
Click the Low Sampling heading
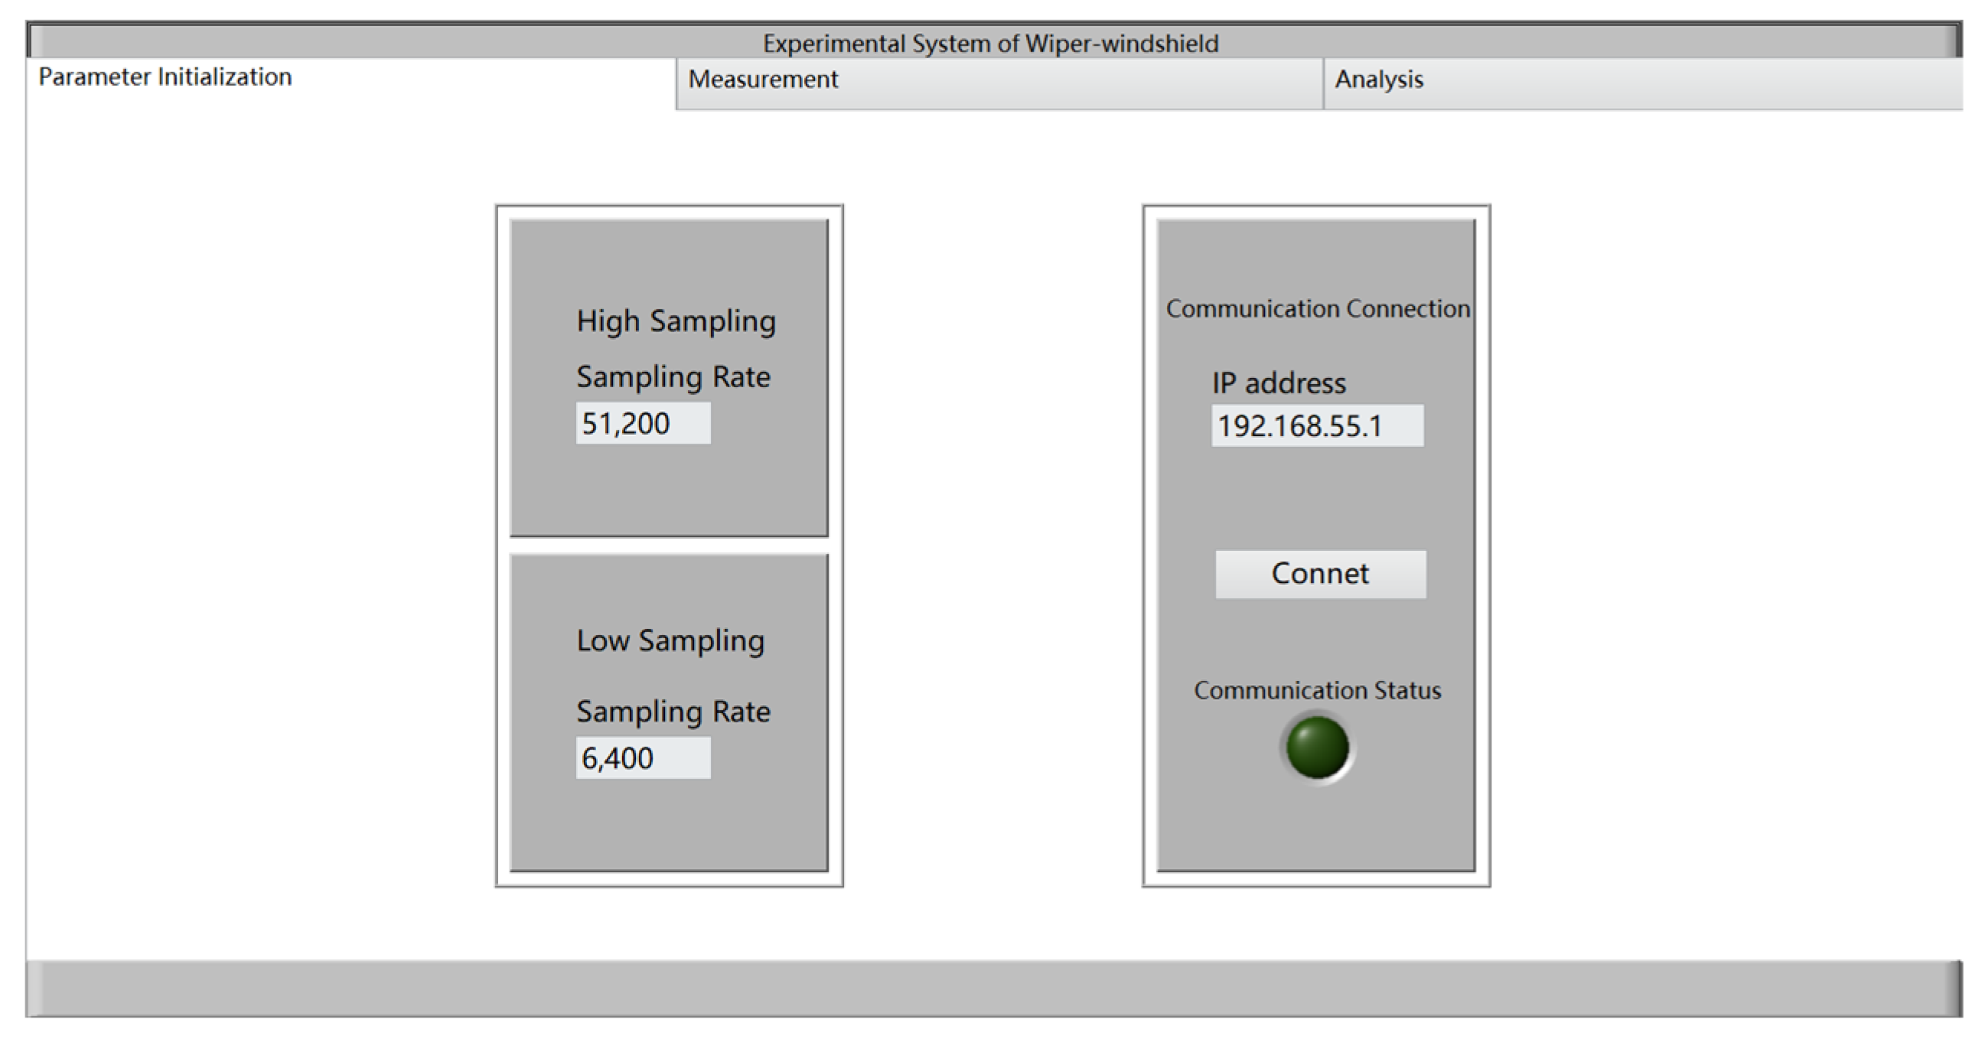670,640
